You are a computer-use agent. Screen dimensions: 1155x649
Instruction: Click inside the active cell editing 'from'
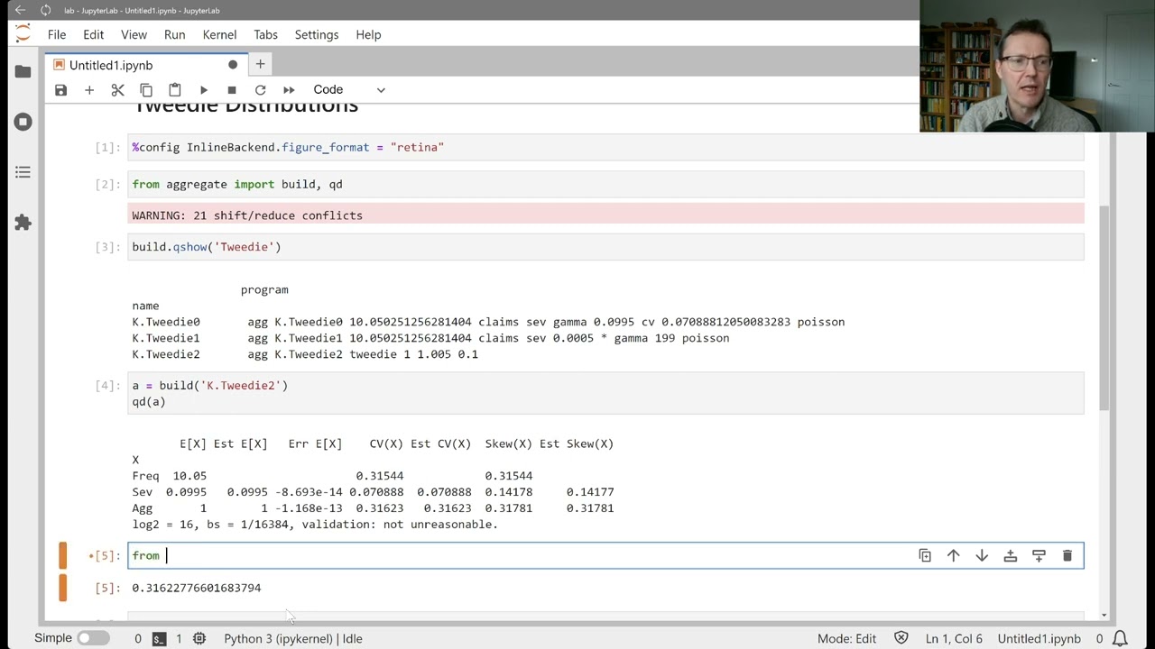(x=605, y=556)
